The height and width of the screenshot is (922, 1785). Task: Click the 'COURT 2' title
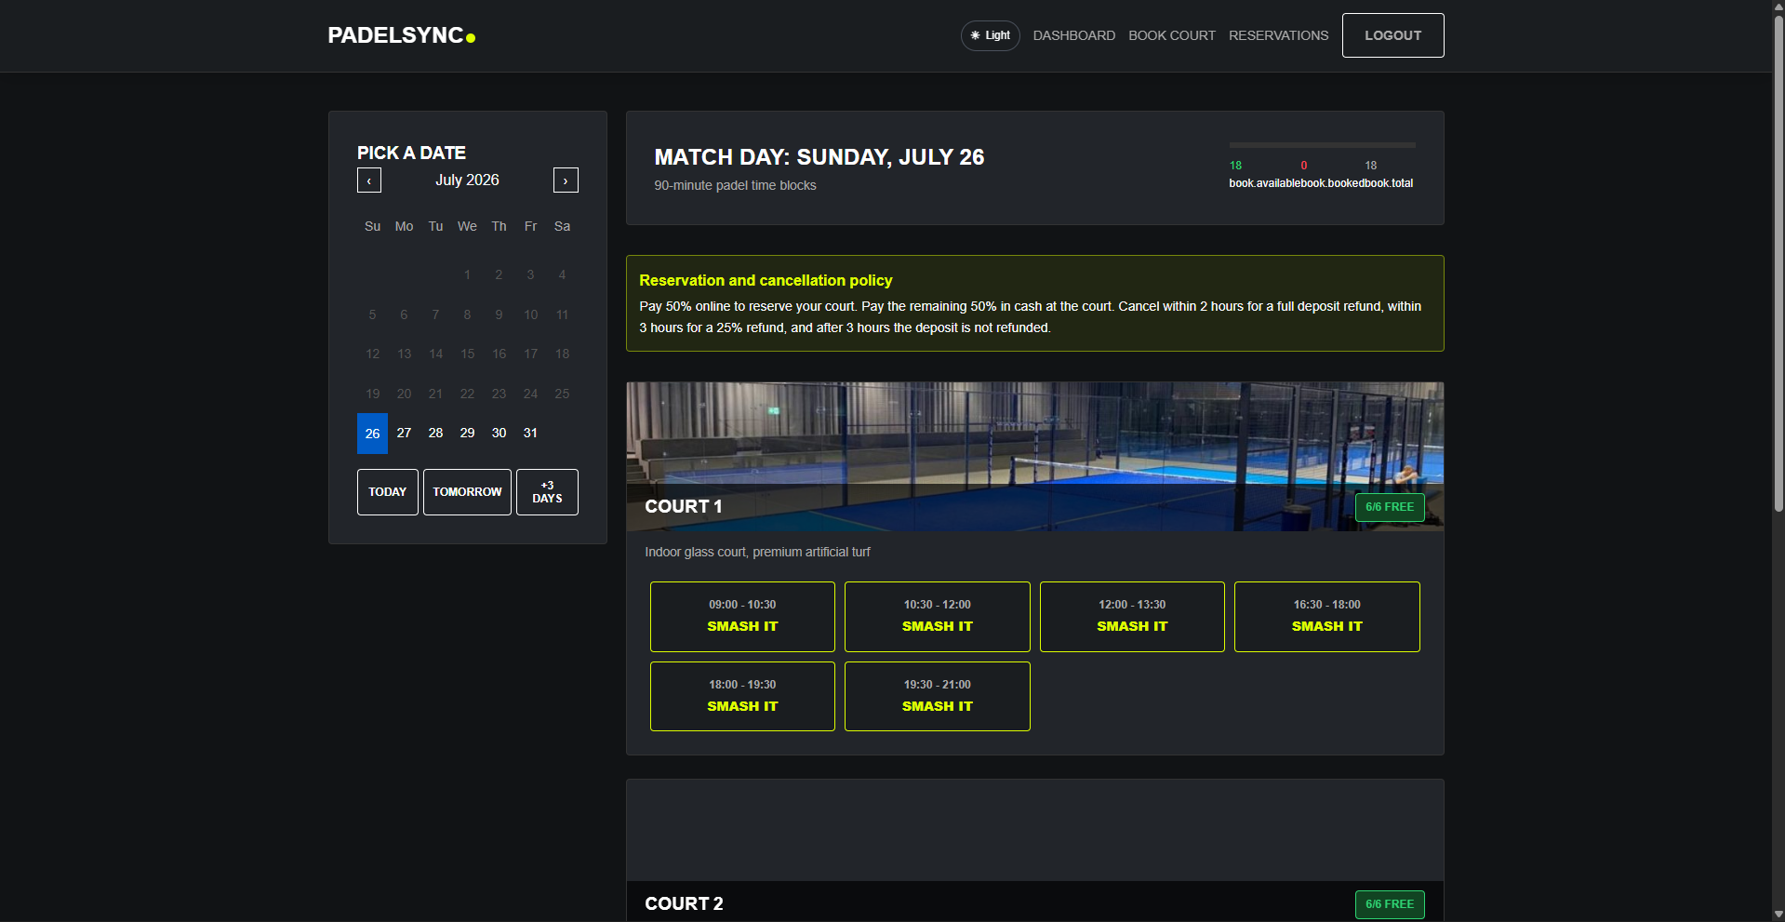684,904
